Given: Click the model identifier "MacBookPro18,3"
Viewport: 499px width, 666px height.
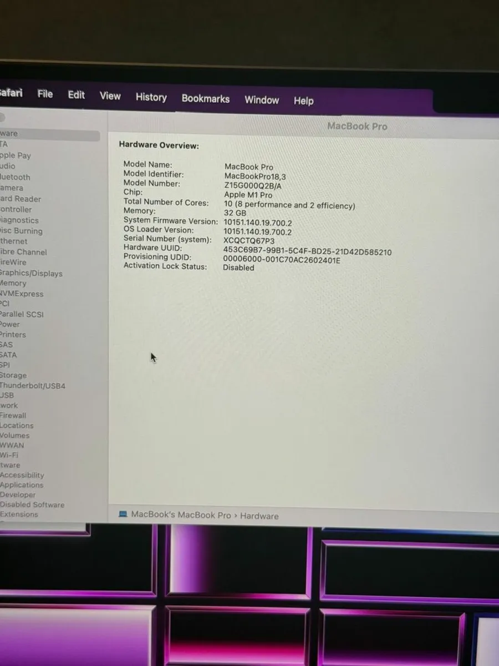Looking at the screenshot, I should tap(255, 176).
